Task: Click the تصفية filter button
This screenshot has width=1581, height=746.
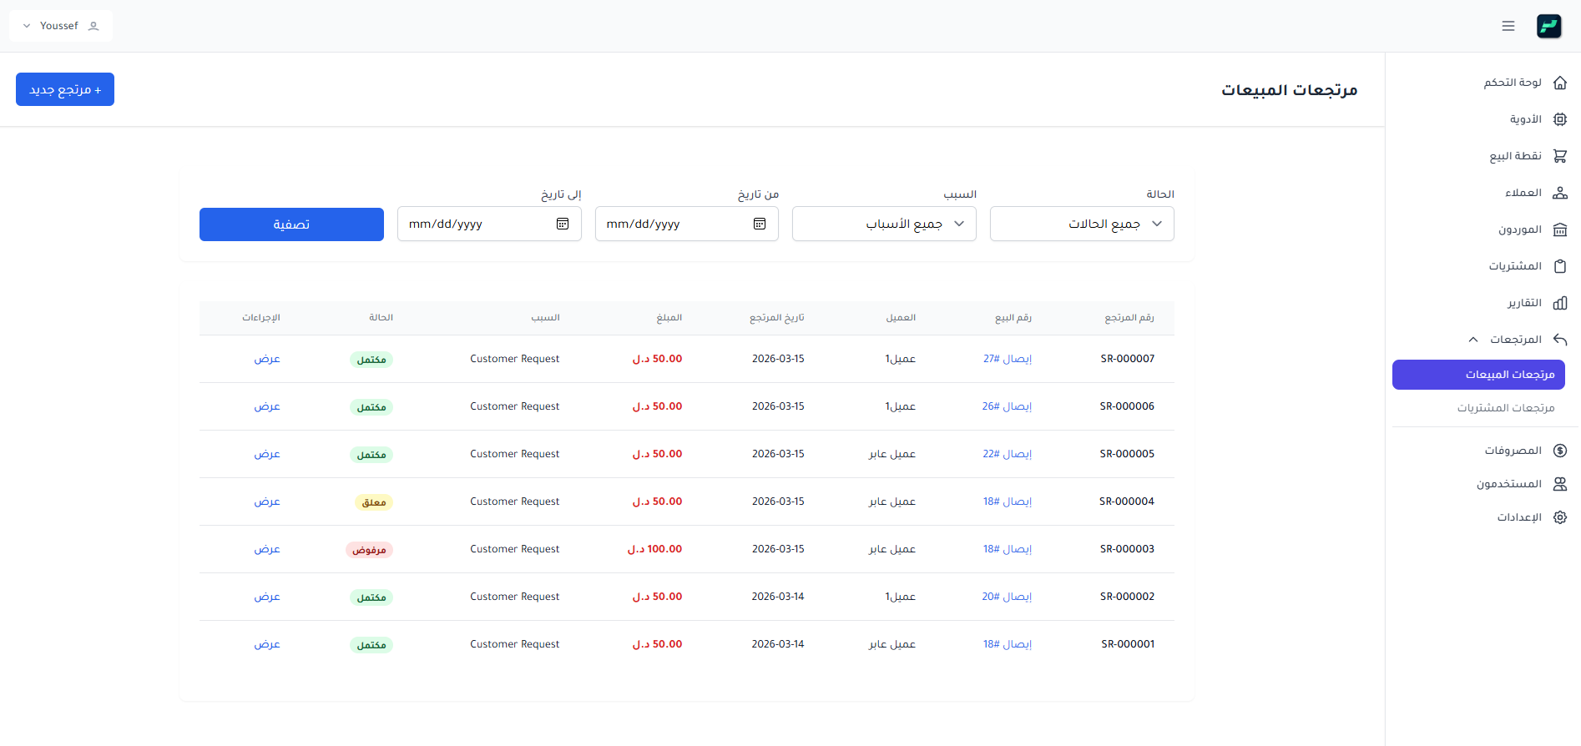Action: (291, 224)
